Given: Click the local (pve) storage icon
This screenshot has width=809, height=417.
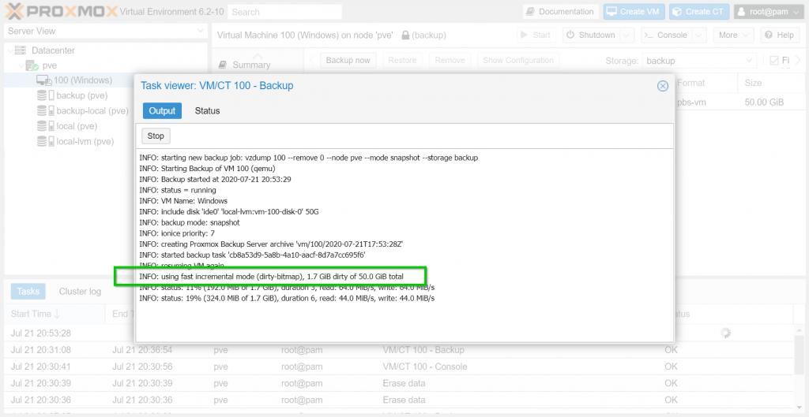Looking at the screenshot, I should pyautogui.click(x=45, y=125).
